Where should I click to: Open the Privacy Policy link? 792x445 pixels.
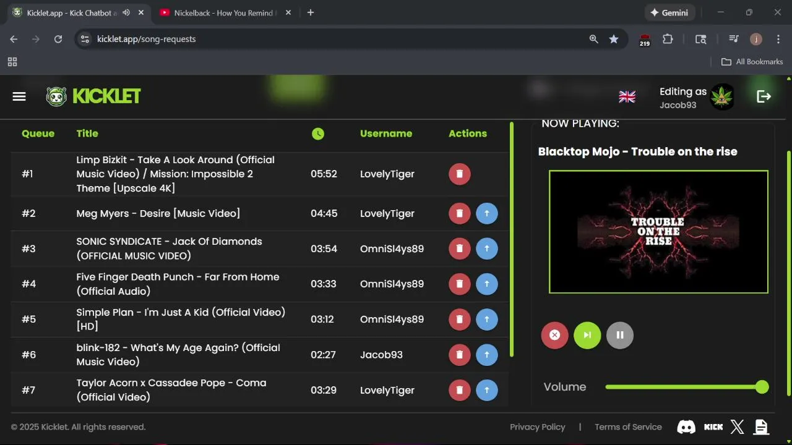pyautogui.click(x=537, y=427)
